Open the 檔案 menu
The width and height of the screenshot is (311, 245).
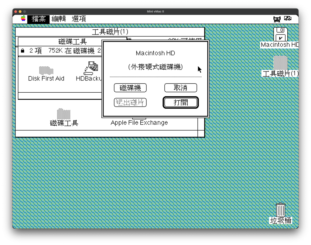38,19
